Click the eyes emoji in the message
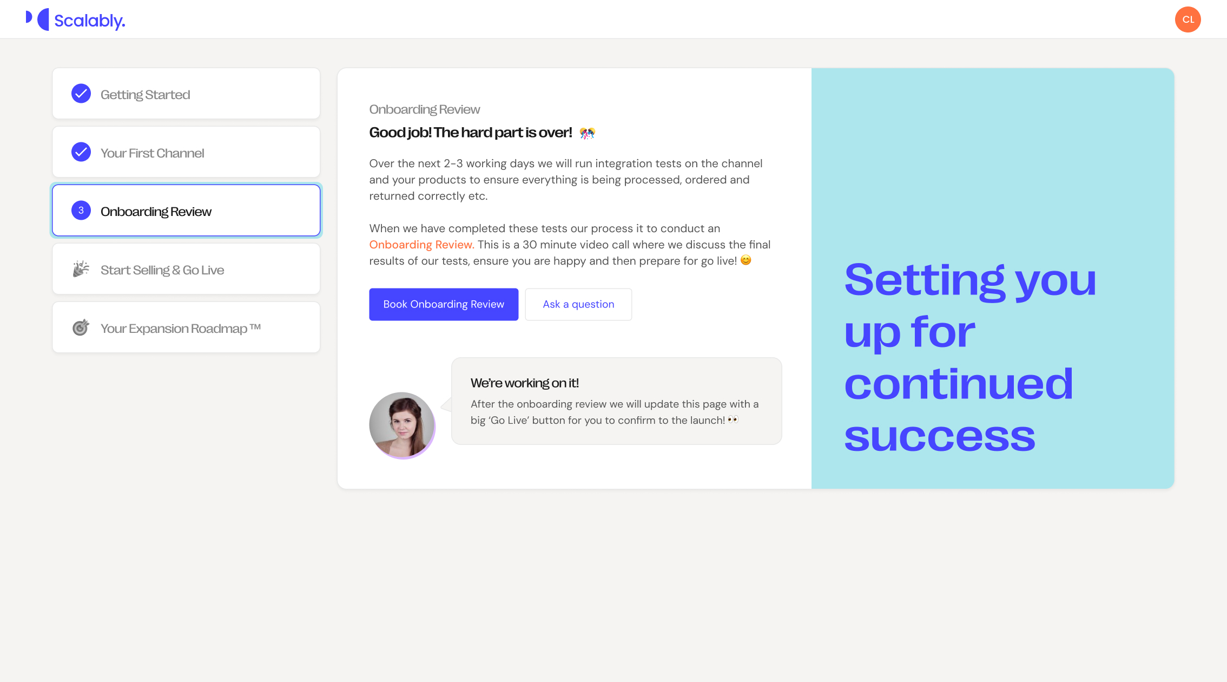 [733, 419]
